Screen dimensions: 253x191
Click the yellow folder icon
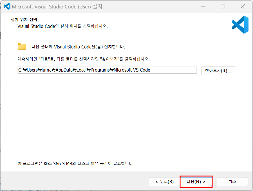(x=22, y=46)
